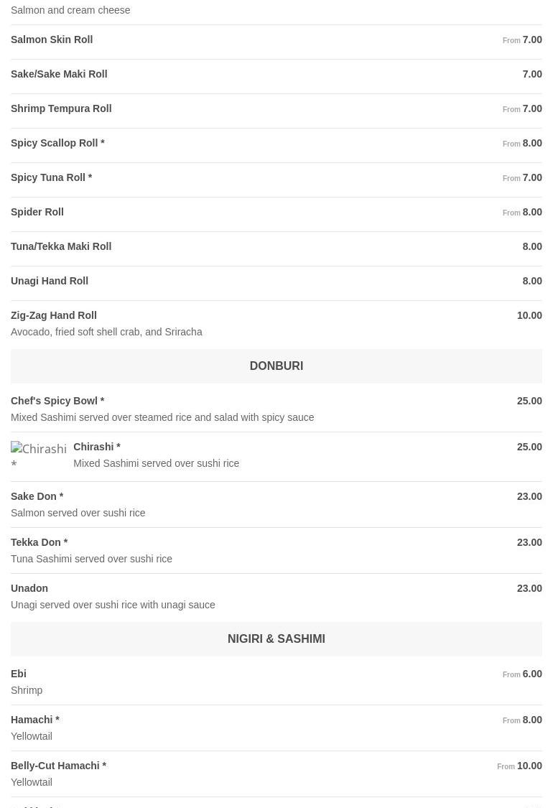Open Chef's Spicy Bowl details
This screenshot has height=808, width=553.
point(276,409)
